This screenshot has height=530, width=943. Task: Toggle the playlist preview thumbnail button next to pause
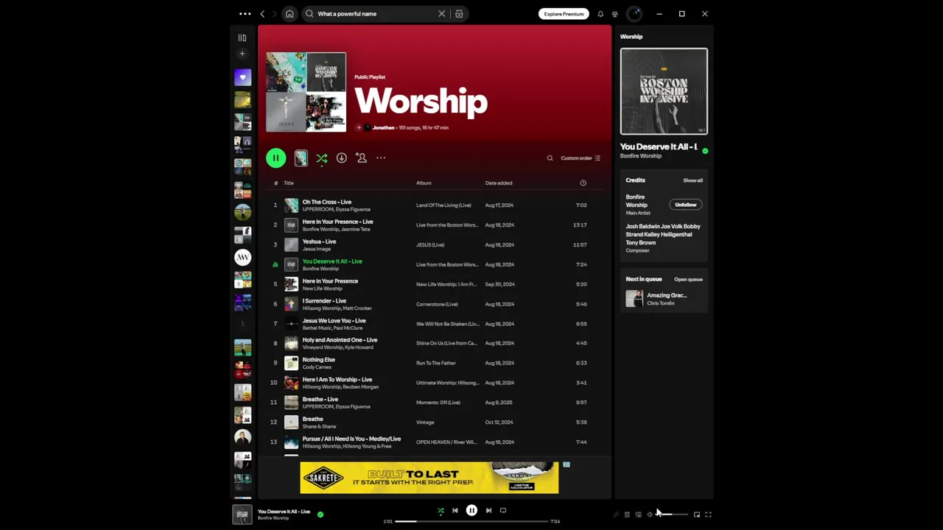pos(301,158)
